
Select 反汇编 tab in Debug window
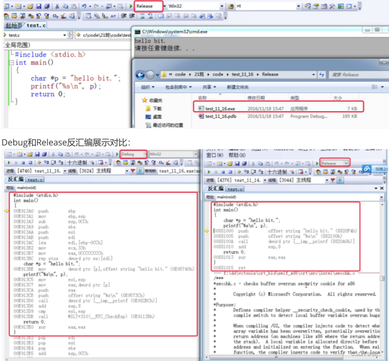[x=15, y=179]
